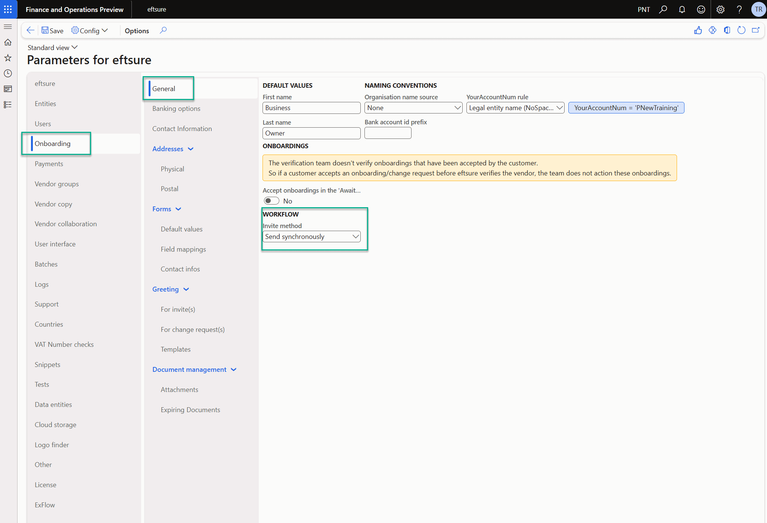Refresh the page with the circular arrow
This screenshot has height=523, width=767.
[x=742, y=30]
